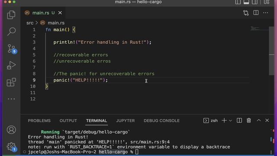Image resolution: width=277 pixels, height=156 pixels.
Task: Click the src/main.rs:9:4 link in terminal
Action: (150, 142)
